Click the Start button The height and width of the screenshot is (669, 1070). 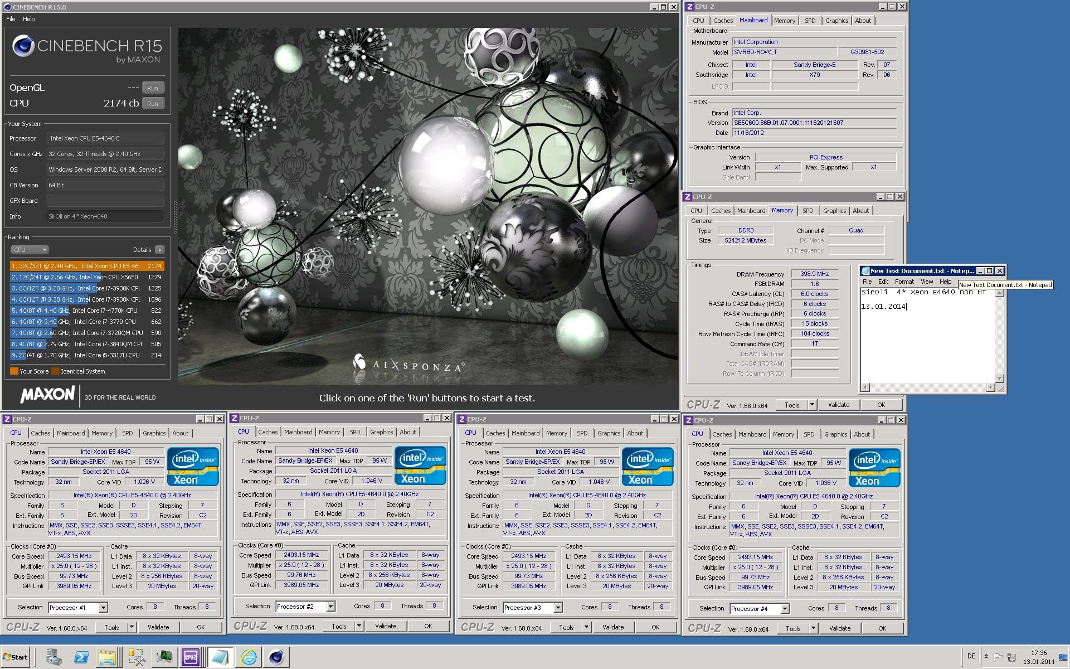click(15, 657)
